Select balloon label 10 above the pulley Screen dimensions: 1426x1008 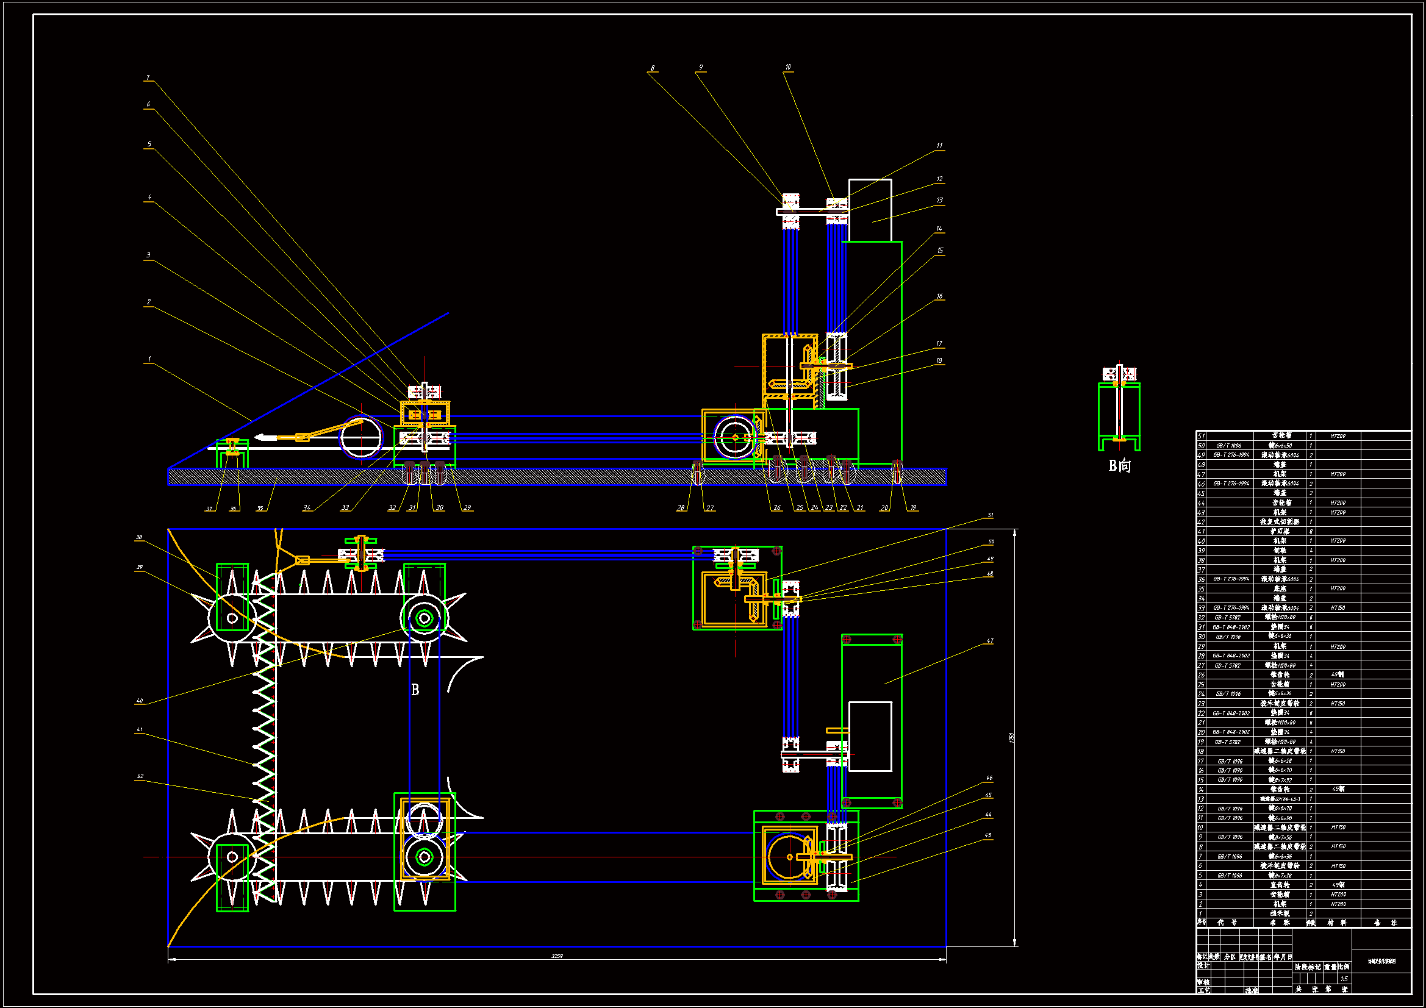click(788, 67)
